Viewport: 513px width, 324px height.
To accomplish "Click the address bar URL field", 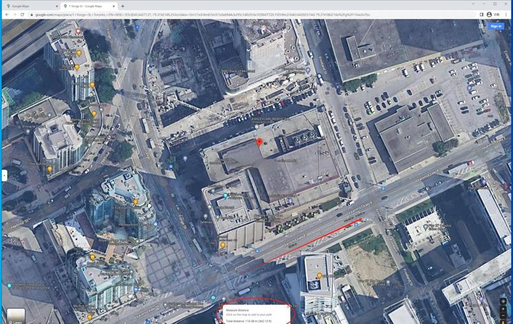I will [252, 15].
